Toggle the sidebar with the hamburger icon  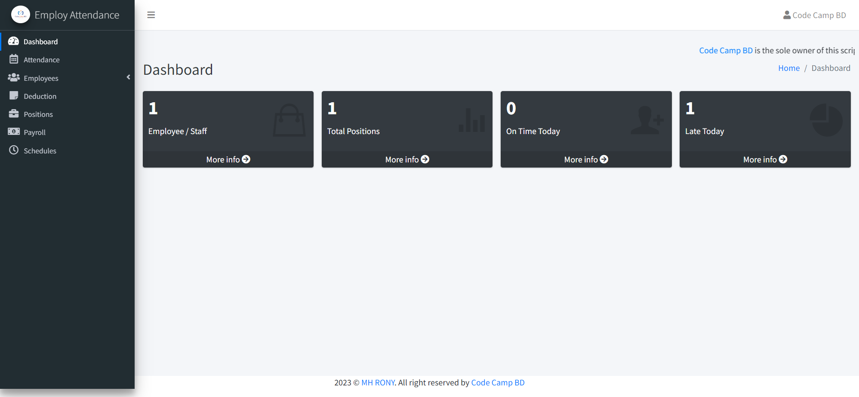(151, 15)
